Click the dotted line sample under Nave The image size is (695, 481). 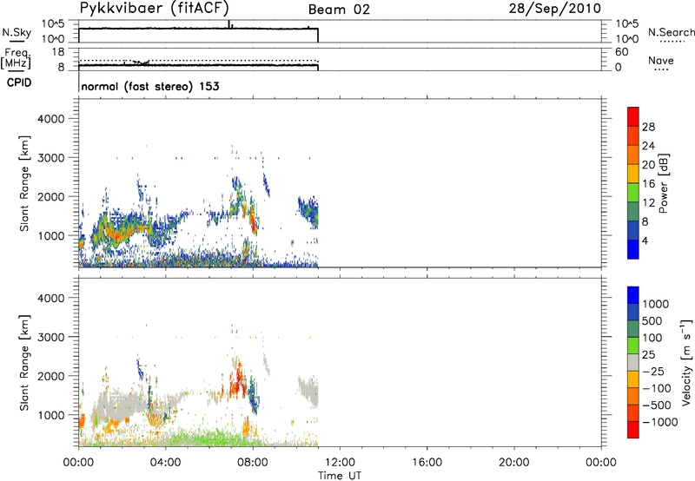coord(661,70)
